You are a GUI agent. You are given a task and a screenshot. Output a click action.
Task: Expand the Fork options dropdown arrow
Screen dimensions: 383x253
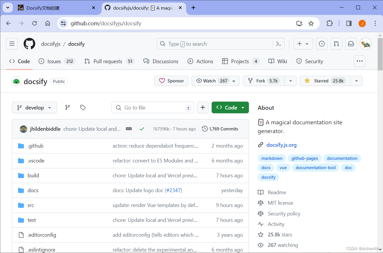pos(291,81)
